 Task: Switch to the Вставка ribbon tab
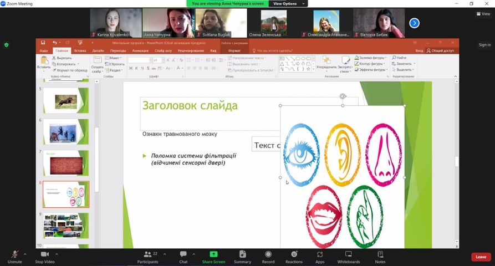(80, 50)
